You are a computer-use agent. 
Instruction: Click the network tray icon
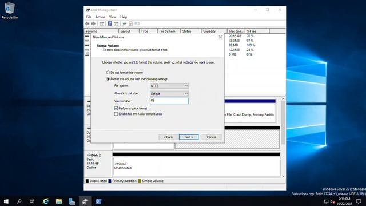tap(326, 201)
